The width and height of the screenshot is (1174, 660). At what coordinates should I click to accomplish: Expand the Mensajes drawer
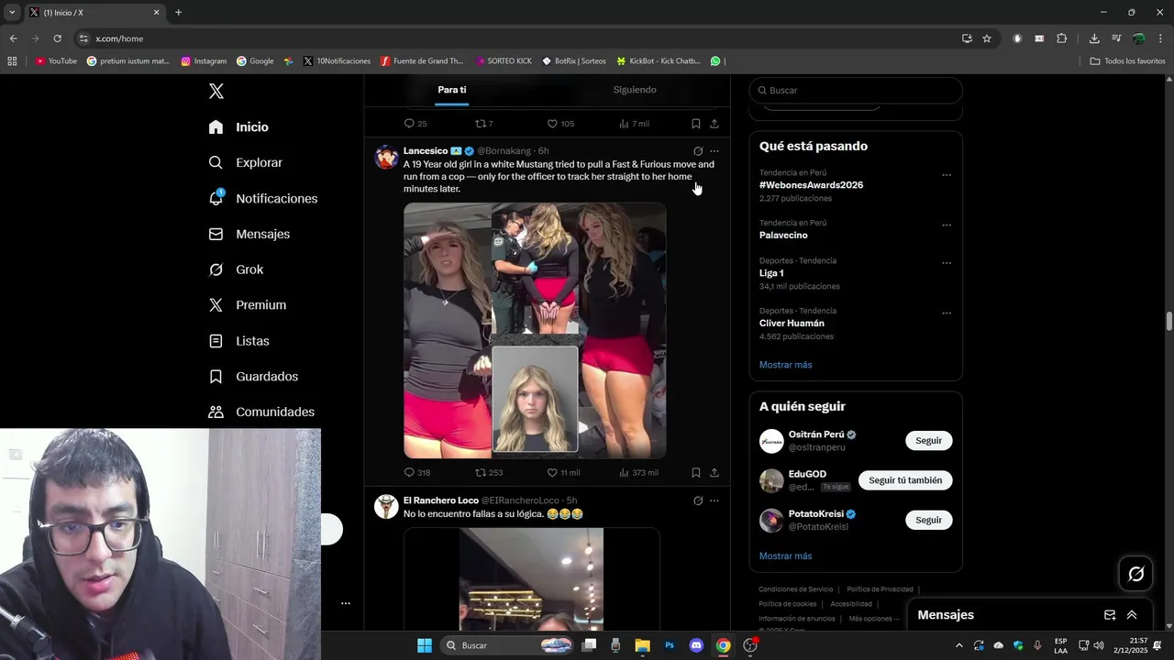[x=1132, y=615]
